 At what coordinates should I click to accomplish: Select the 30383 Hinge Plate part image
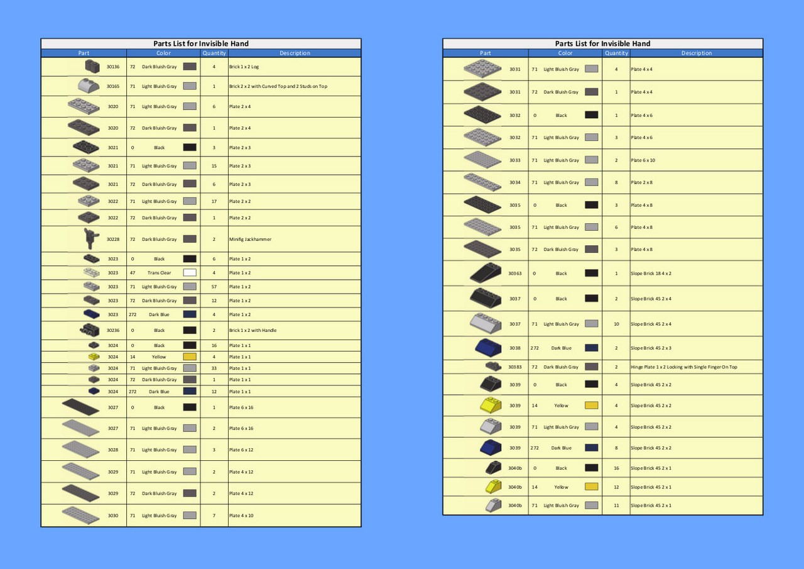(493, 367)
